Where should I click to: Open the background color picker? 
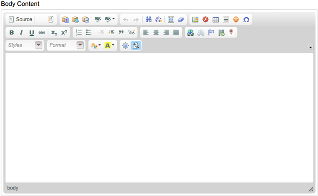[x=109, y=46]
